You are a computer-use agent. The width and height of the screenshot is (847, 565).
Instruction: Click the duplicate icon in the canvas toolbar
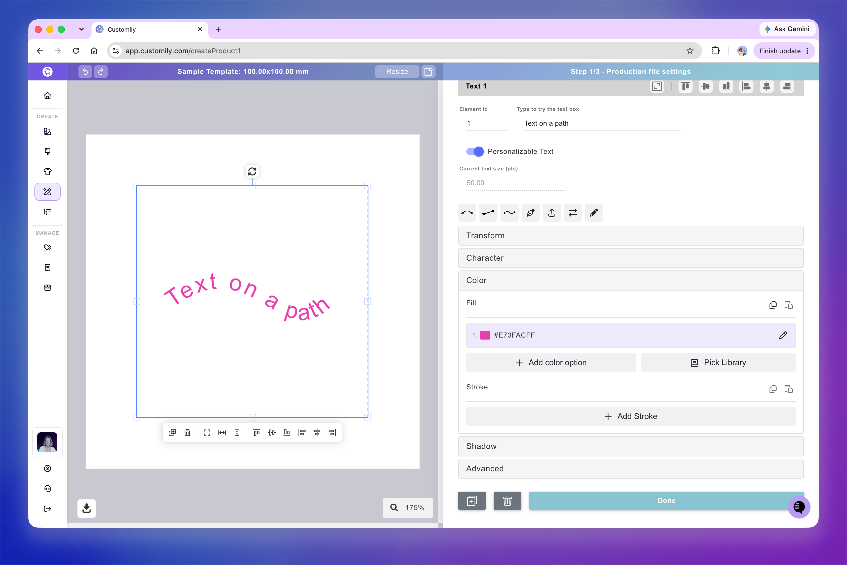click(x=172, y=432)
